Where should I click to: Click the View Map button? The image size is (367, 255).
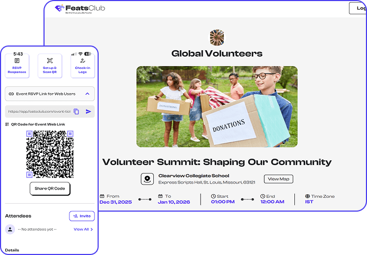click(278, 179)
